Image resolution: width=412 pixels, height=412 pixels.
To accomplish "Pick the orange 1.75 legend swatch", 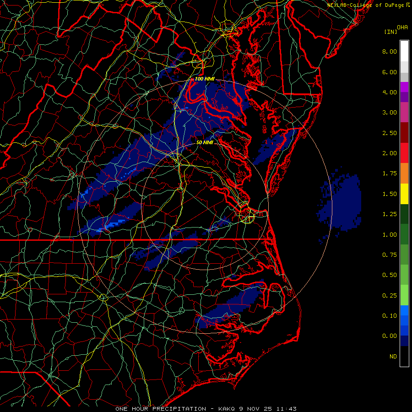I will (404, 173).
